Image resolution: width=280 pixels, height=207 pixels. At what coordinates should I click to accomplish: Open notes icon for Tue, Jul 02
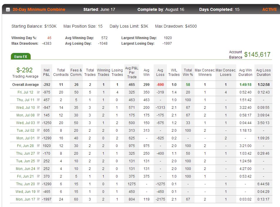[x=38, y=130]
